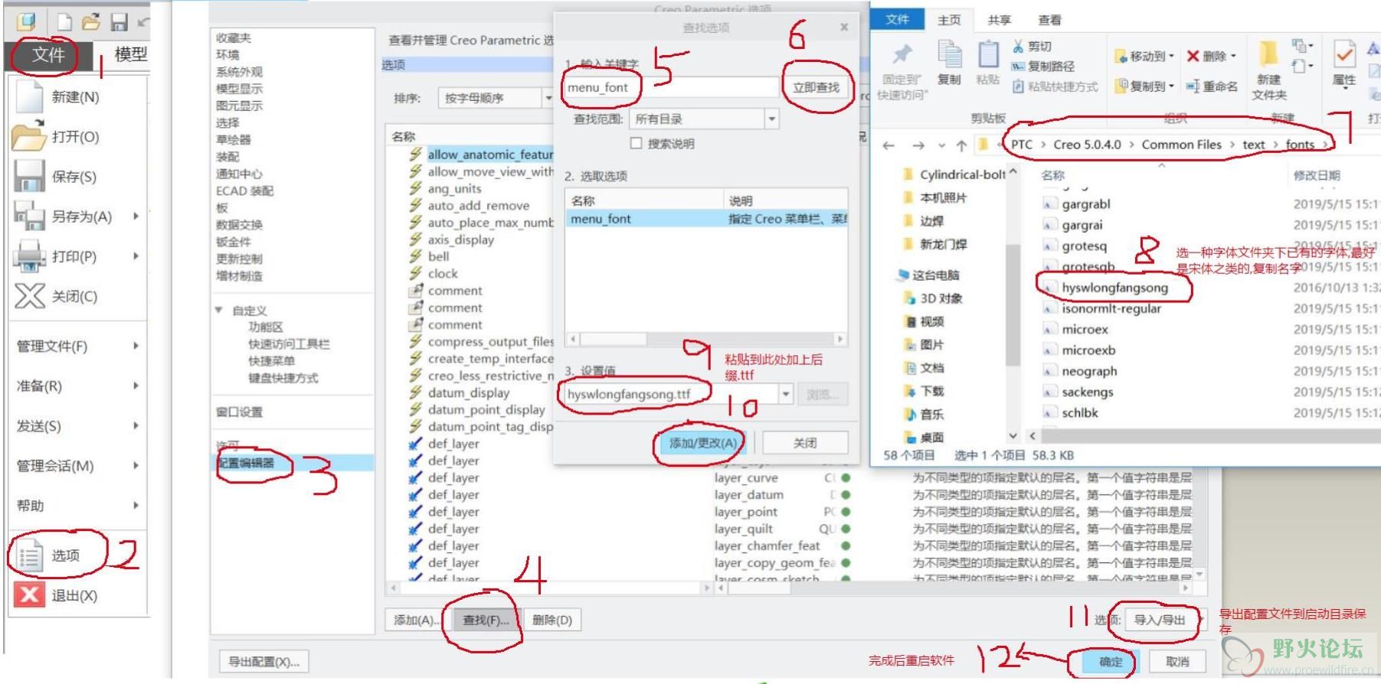Expand the 管理文件(F) submenu
Image resolution: width=1381 pixels, height=684 pixels.
point(136,346)
